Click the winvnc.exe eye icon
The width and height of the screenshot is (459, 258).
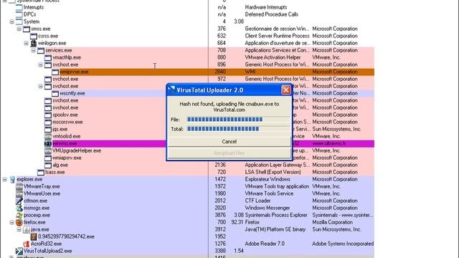click(48, 143)
